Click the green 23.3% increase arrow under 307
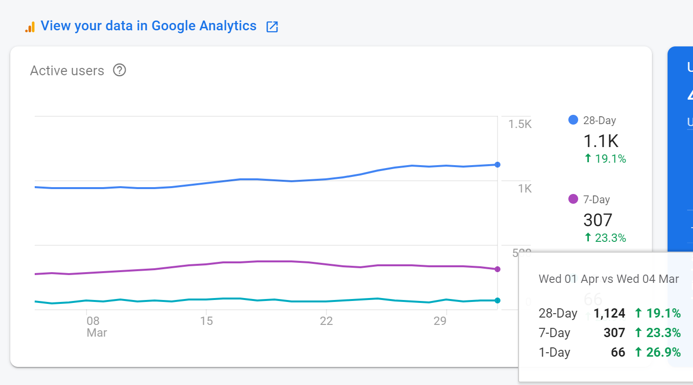The height and width of the screenshot is (385, 693). coord(588,237)
